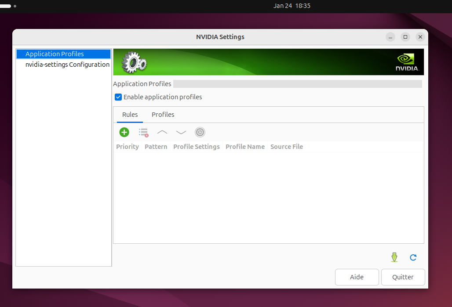Move rule down with down chevron
Screen dimensions: 452x307
[181, 132]
